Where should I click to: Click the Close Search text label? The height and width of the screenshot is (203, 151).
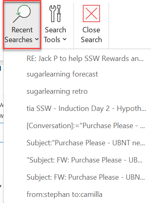click(91, 35)
